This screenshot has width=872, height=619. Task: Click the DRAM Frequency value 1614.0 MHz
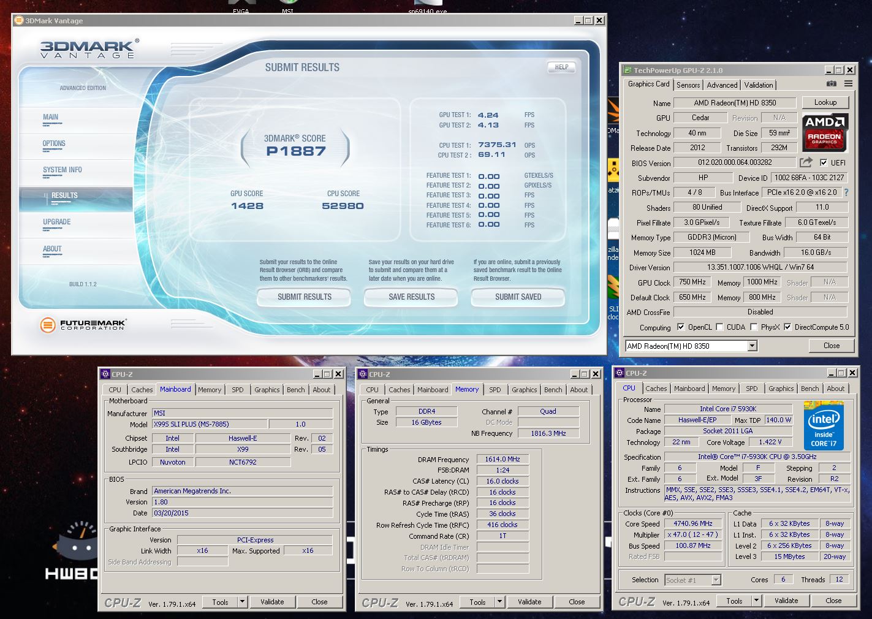pyautogui.click(x=502, y=459)
